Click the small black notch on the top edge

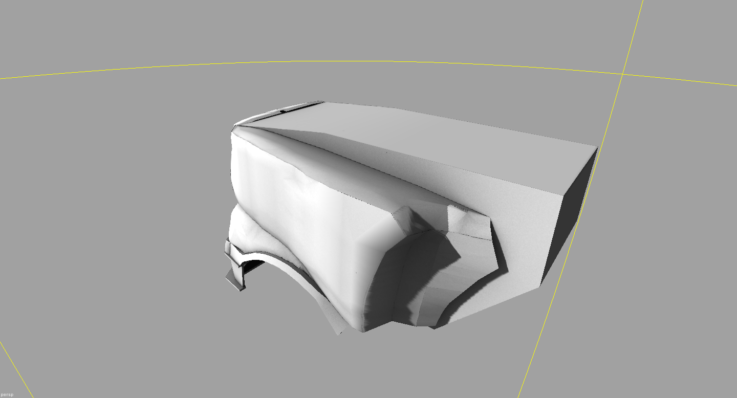tap(282, 110)
